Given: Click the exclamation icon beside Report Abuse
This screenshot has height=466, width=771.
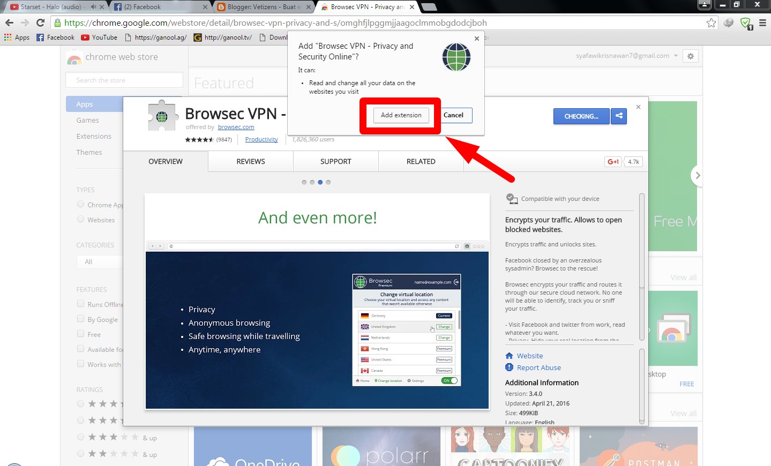Looking at the screenshot, I should (x=509, y=367).
